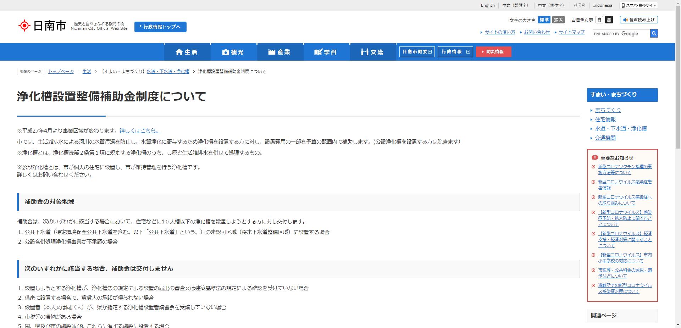This screenshot has height=328, width=681.
Task: Select the 観光 camera icon tab
Action: [225, 52]
